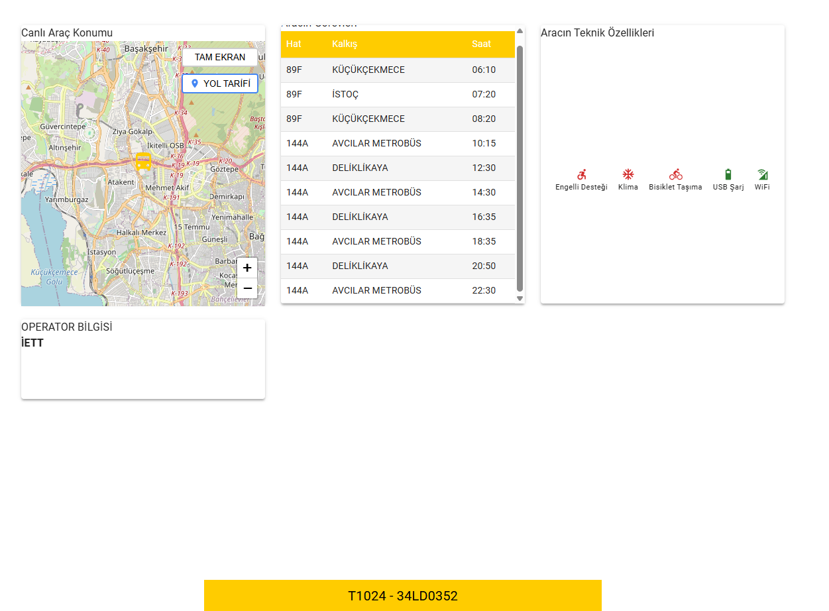This screenshot has width=829, height=611.
Task: Click the green WiFi signal icon
Action: 762,175
